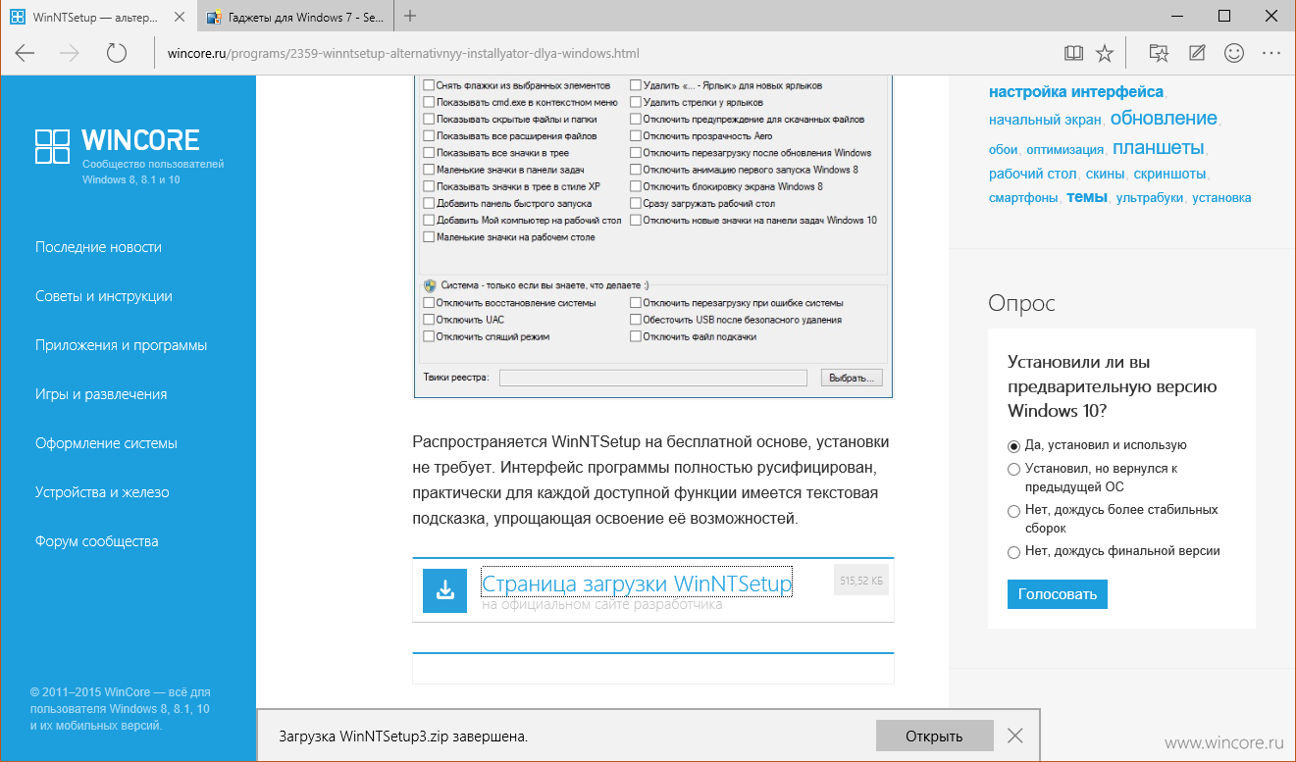Click the smiley feedback icon
This screenshot has height=762, width=1296.
tap(1235, 53)
